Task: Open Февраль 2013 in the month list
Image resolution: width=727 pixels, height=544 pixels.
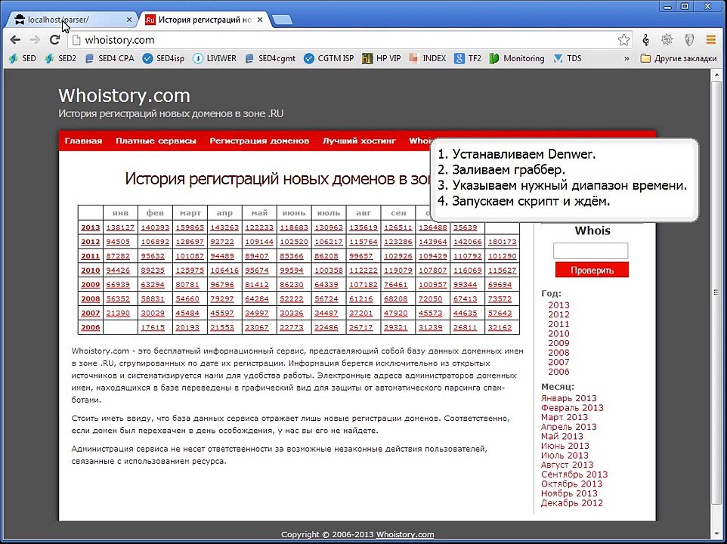Action: [572, 408]
